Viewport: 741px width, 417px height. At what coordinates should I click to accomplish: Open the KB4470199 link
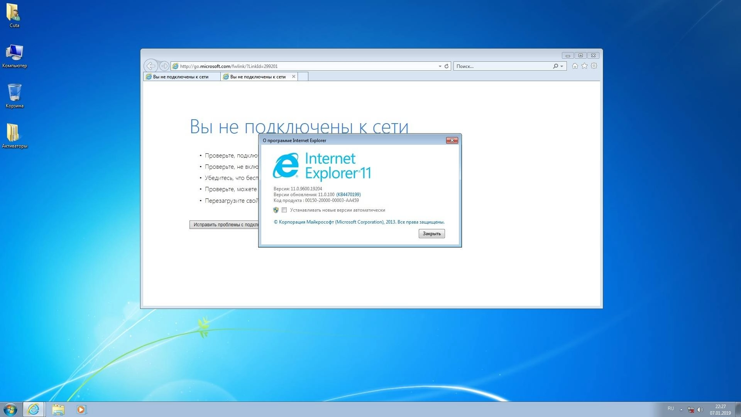pos(349,195)
